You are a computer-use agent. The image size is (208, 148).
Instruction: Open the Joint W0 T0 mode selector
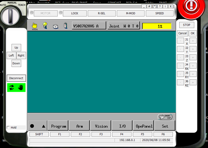coord(124,26)
